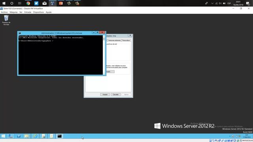Launch Google Chrome from host taskbar

click(28, 3)
